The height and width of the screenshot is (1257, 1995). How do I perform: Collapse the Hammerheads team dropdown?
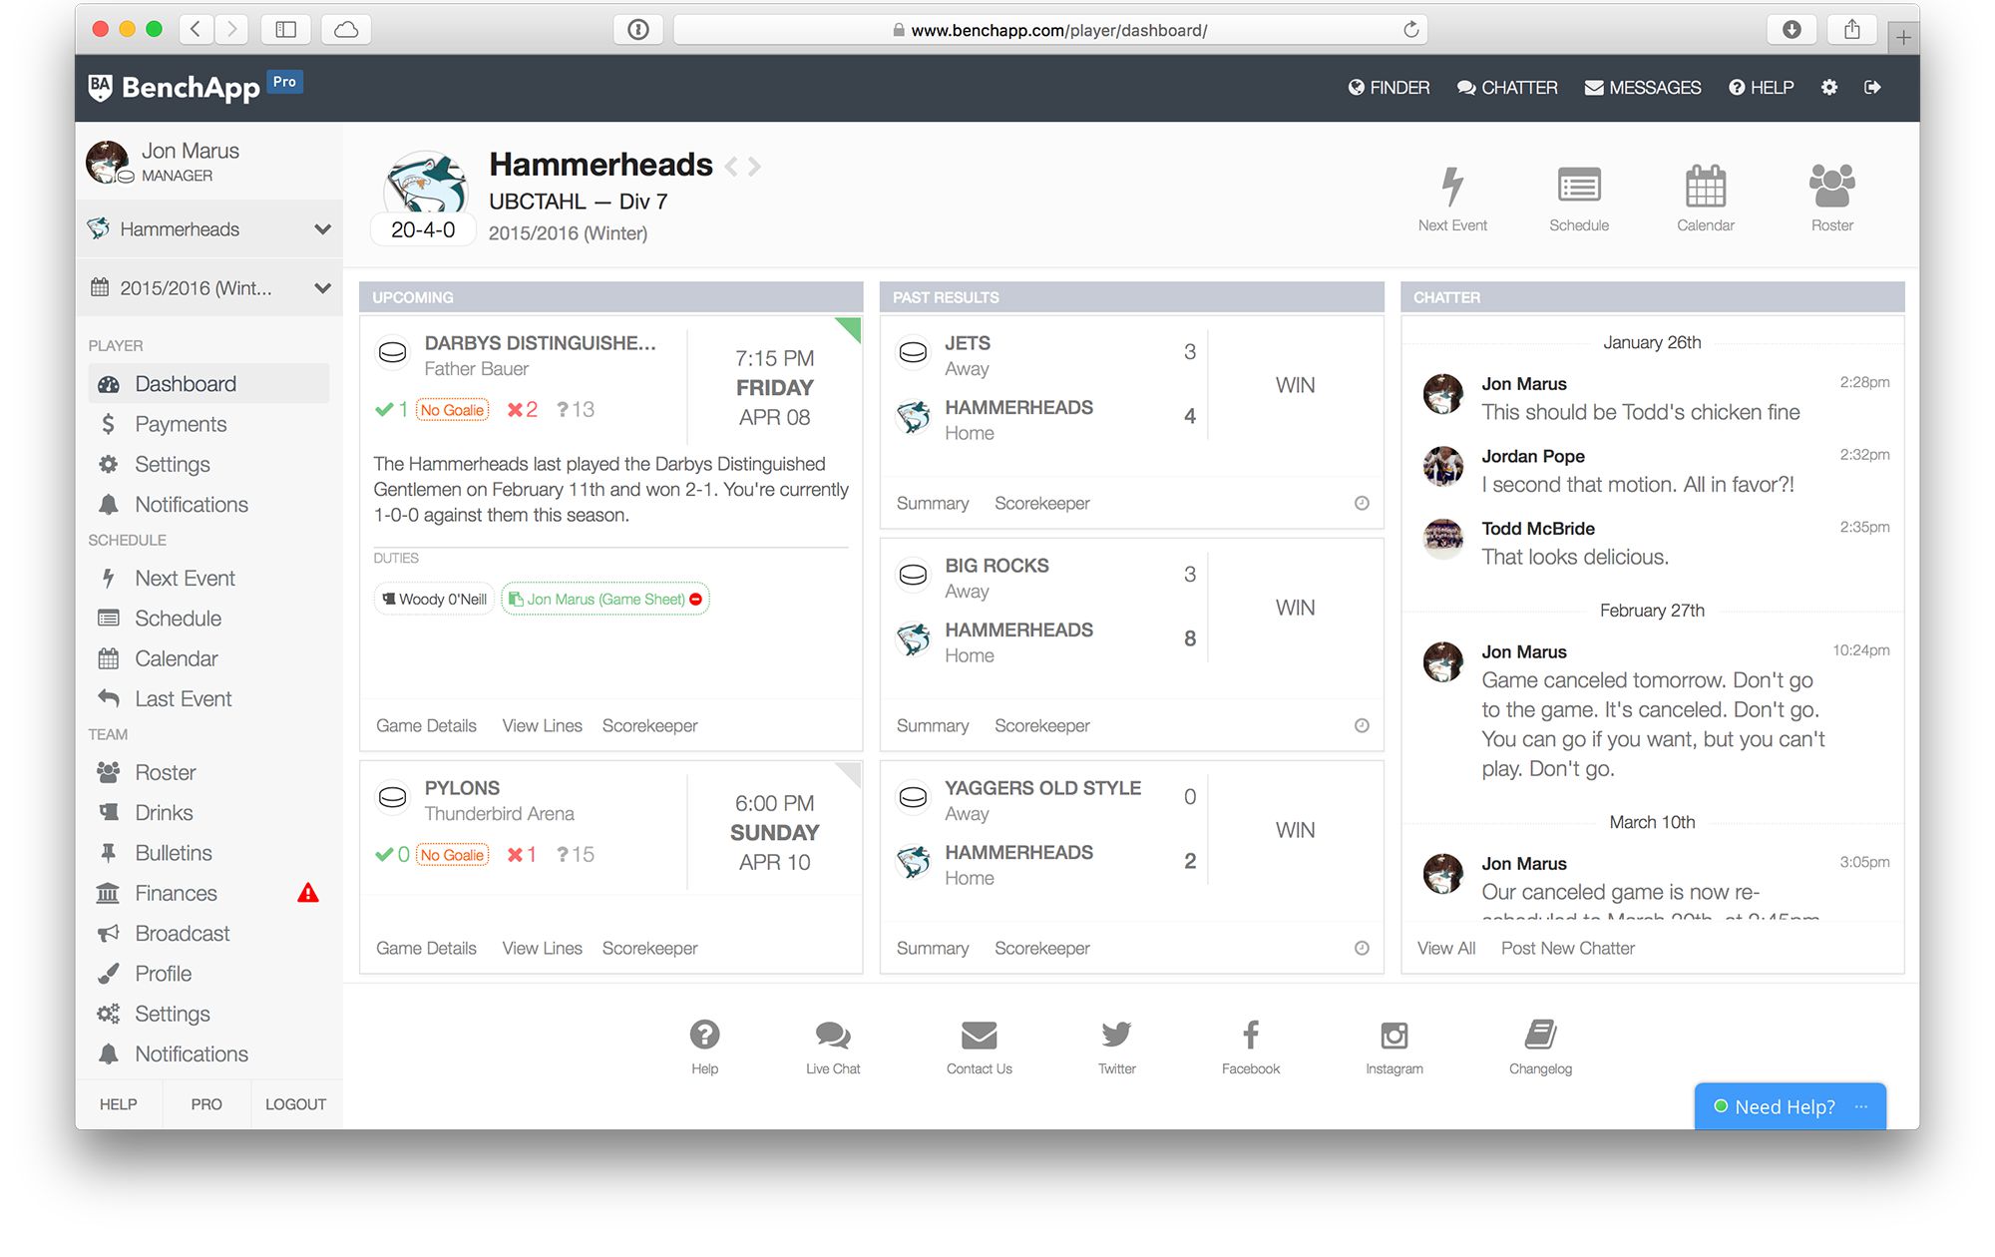321,228
